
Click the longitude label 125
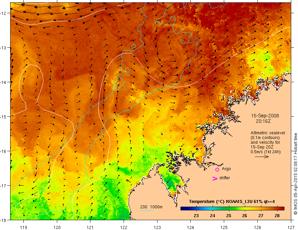[224, 227]
